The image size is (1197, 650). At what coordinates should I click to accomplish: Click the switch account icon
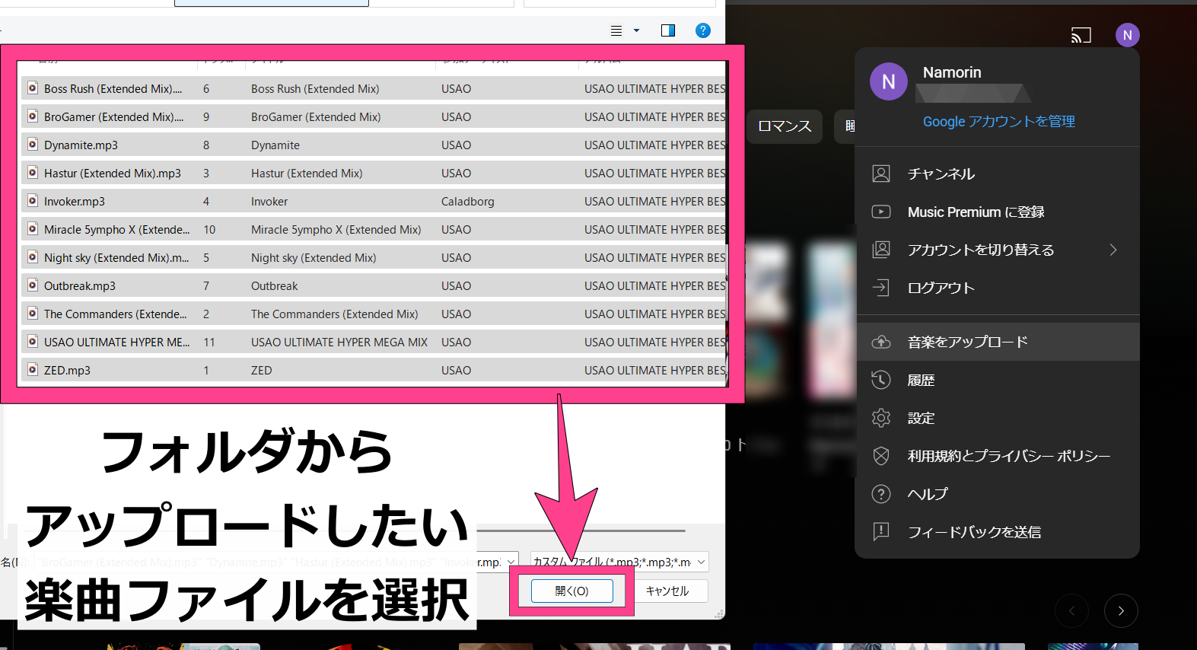[x=881, y=250]
